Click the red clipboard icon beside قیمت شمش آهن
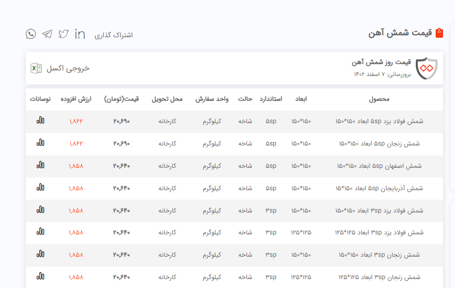The height and width of the screenshot is (288, 455). (x=439, y=33)
